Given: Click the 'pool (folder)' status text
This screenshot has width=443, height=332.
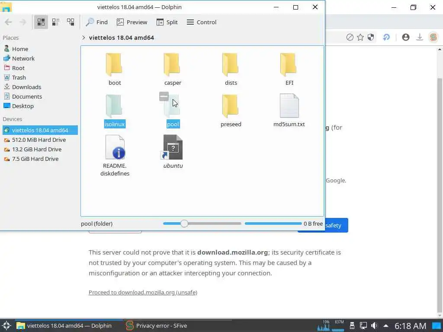Looking at the screenshot, I should (x=96, y=223).
